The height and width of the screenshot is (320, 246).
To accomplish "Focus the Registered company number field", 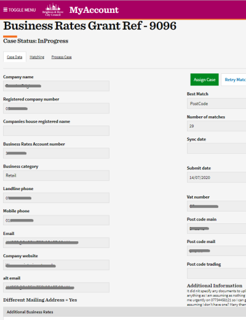I will tap(56, 108).
